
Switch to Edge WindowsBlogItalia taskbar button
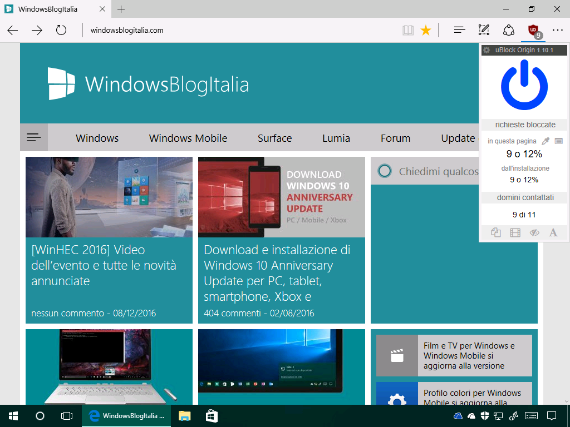(x=126, y=416)
